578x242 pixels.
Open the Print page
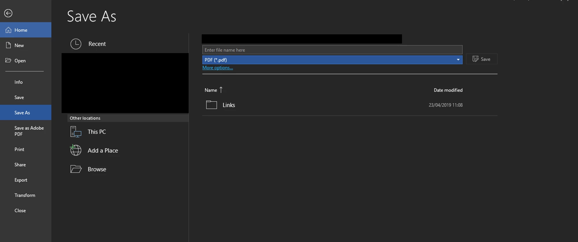26,149
